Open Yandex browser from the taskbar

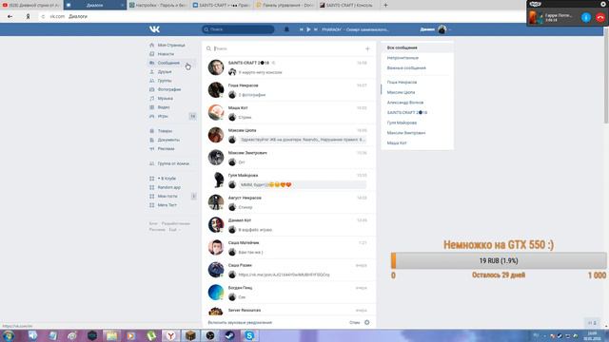170,335
